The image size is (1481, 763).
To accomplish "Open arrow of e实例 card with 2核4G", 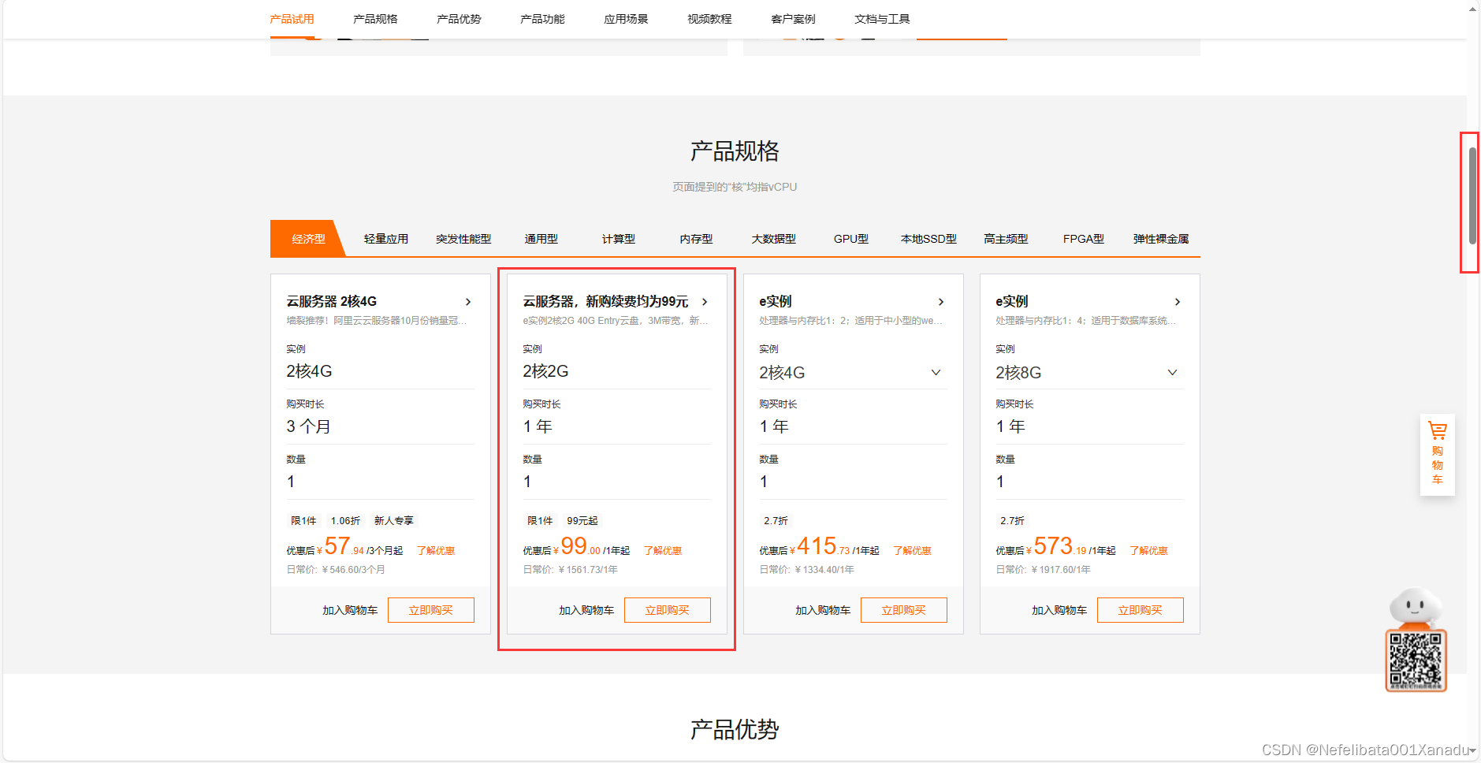I will (941, 302).
